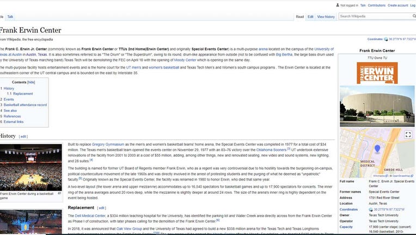
Task: Click the blue map location pin
Action: tap(377, 149)
